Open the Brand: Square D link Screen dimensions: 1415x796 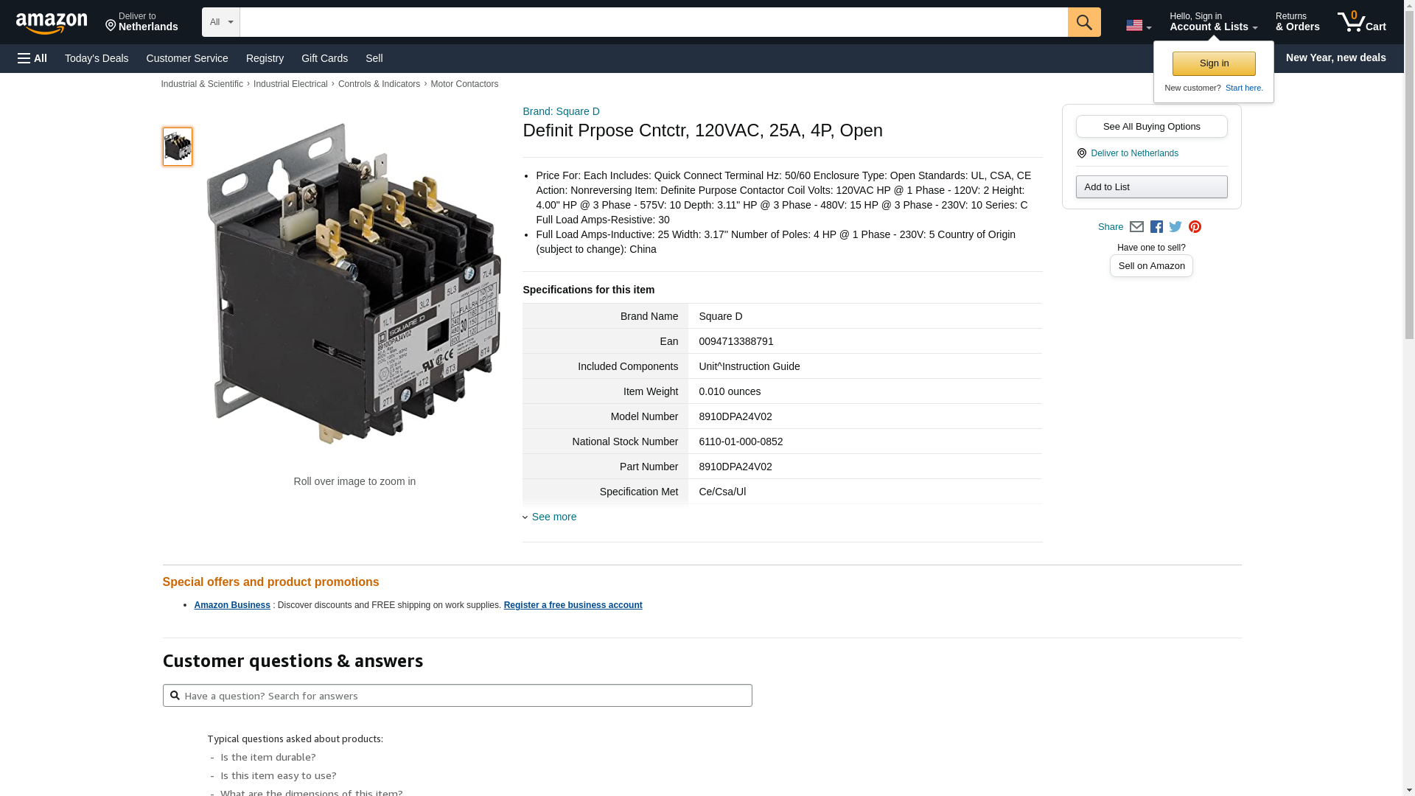point(561,111)
